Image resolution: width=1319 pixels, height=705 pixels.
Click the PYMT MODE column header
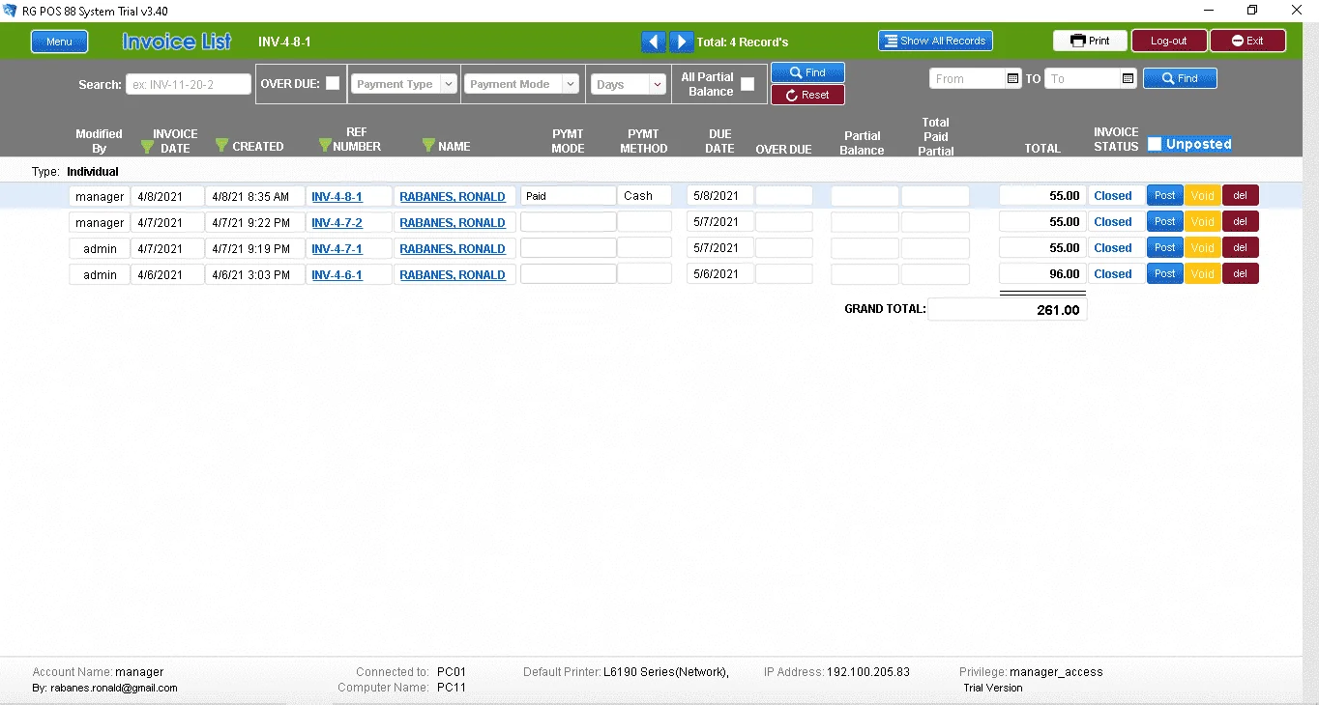tap(568, 141)
